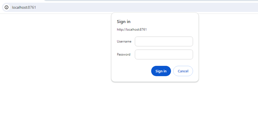Click the "Sign in" dialog heading
This screenshot has height=113, width=258.
(124, 22)
